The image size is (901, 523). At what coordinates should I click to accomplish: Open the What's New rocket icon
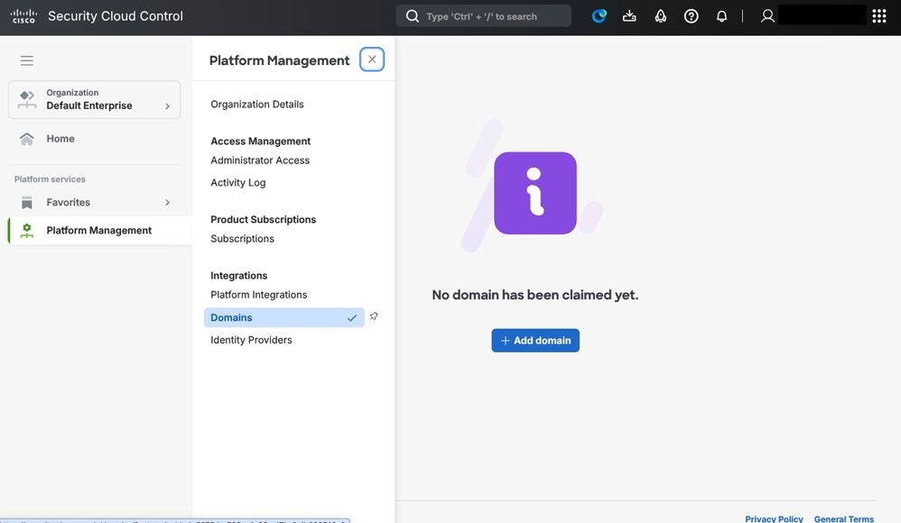click(660, 15)
